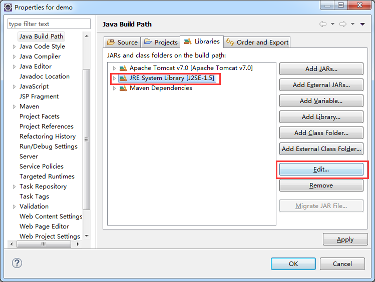Click the Projects tab folder icon

click(x=148, y=41)
